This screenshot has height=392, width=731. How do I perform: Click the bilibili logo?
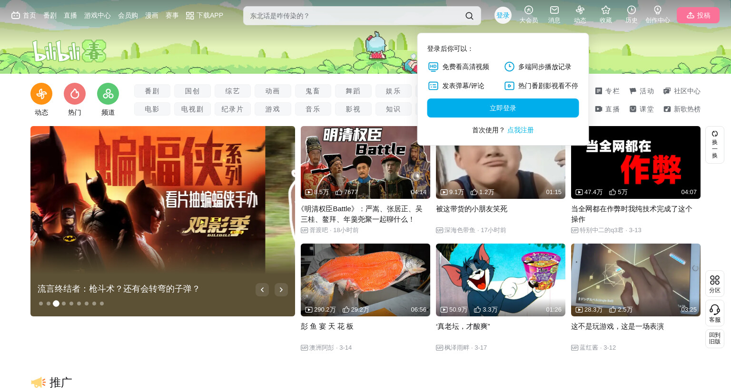[x=69, y=51]
